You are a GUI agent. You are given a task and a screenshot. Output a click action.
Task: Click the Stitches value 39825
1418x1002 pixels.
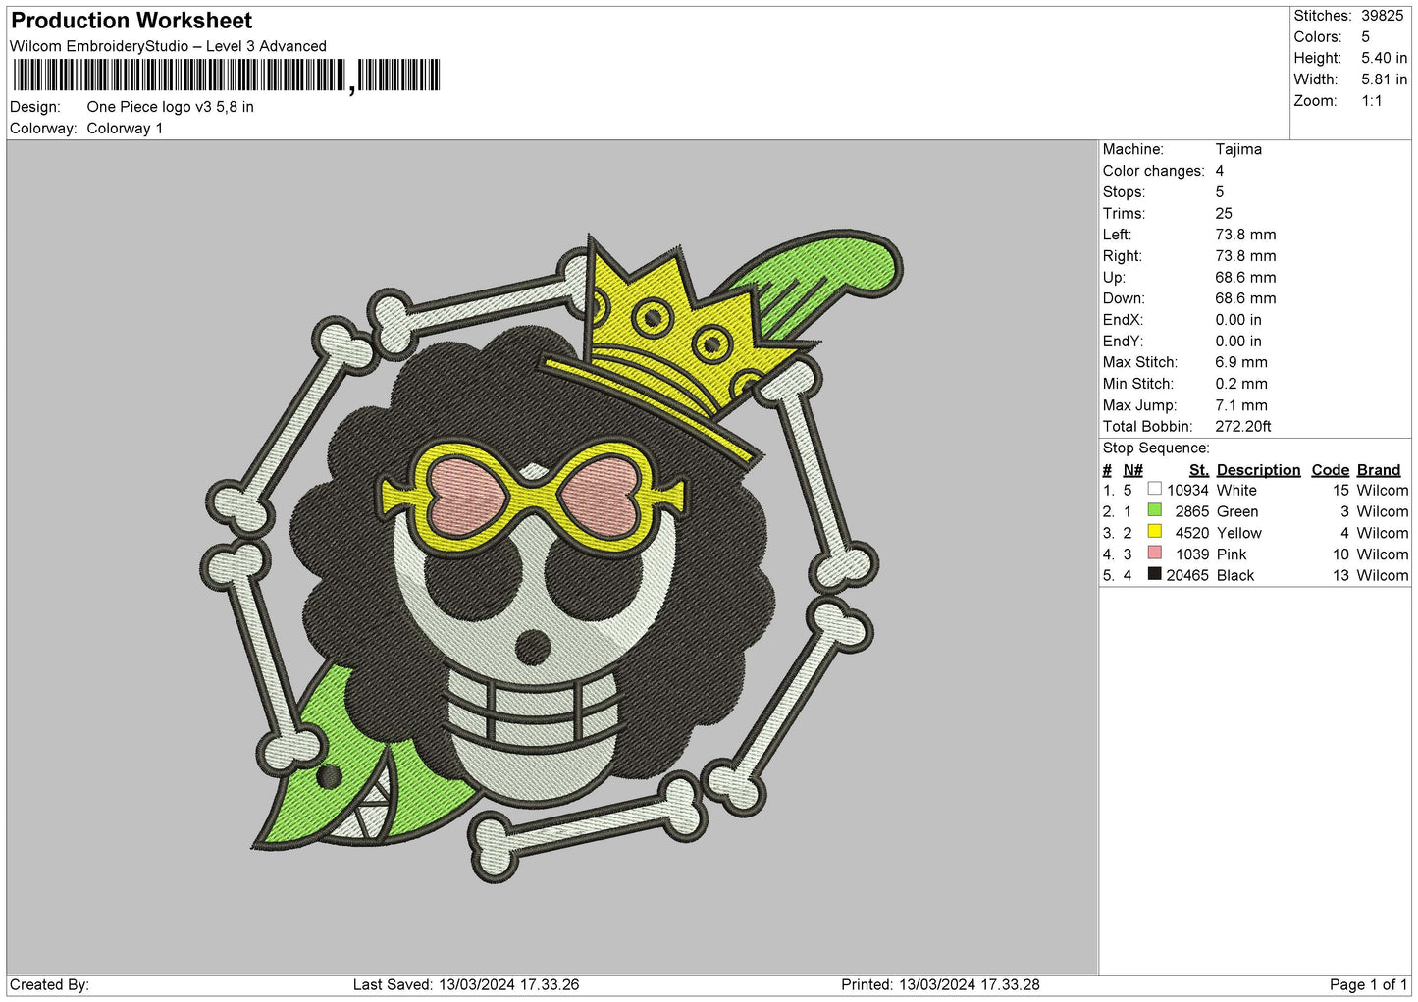(1382, 16)
